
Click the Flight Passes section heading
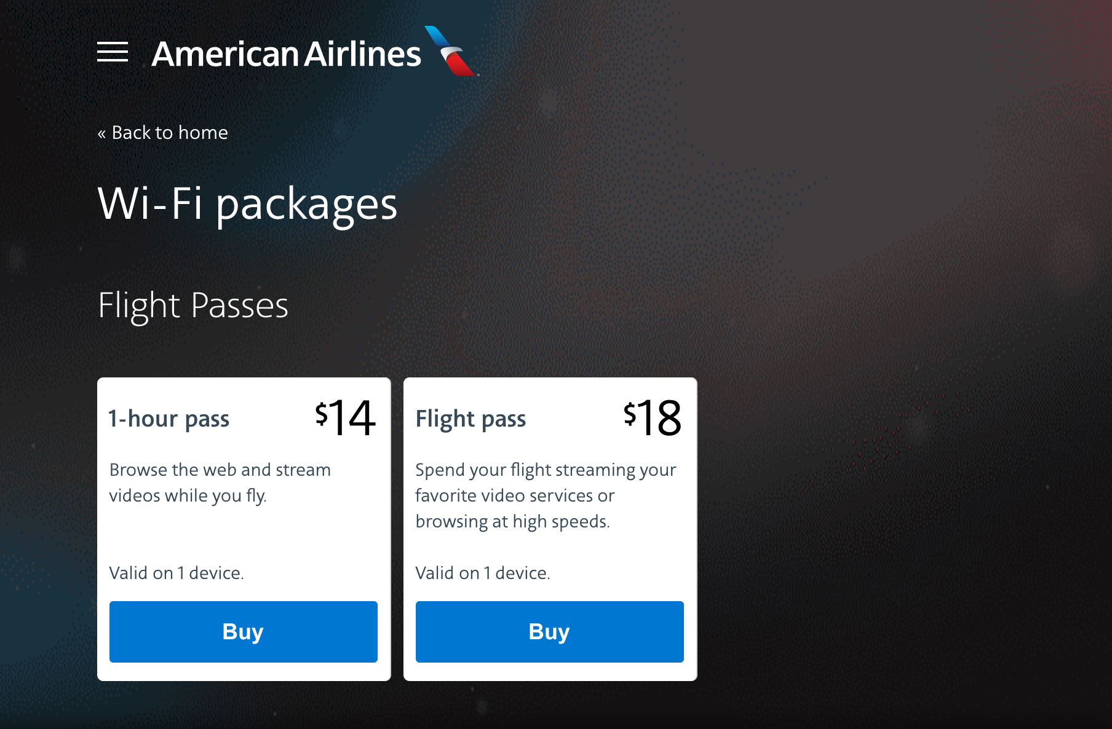(x=193, y=305)
